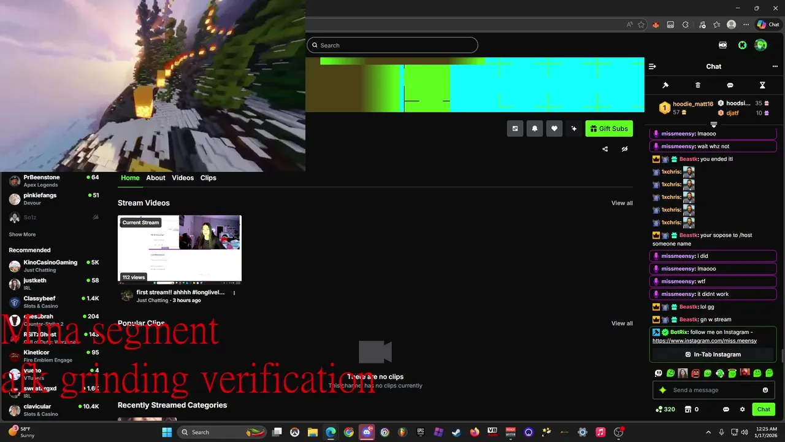Screen dimensions: 785x442
Task: Click the panel icon left of the bell
Action: click(x=515, y=128)
